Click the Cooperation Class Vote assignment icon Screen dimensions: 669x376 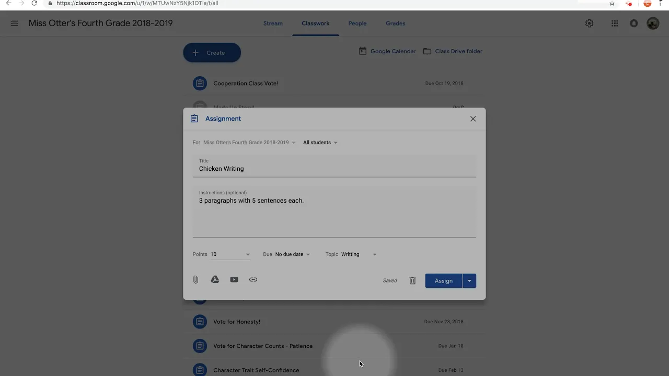click(200, 83)
